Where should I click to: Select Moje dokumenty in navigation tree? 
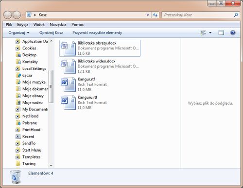(x=35, y=89)
